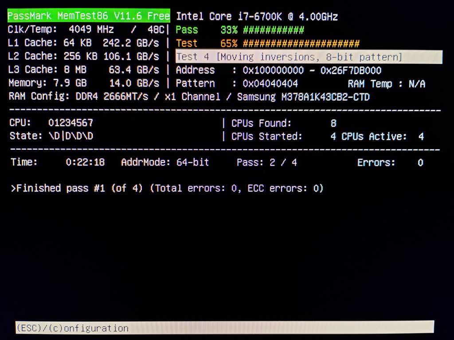Click the Clk/Temp 4049 MHz reading
The image size is (454, 340).
point(61,29)
